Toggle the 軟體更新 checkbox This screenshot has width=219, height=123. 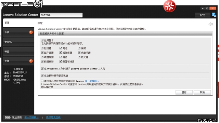(42, 61)
